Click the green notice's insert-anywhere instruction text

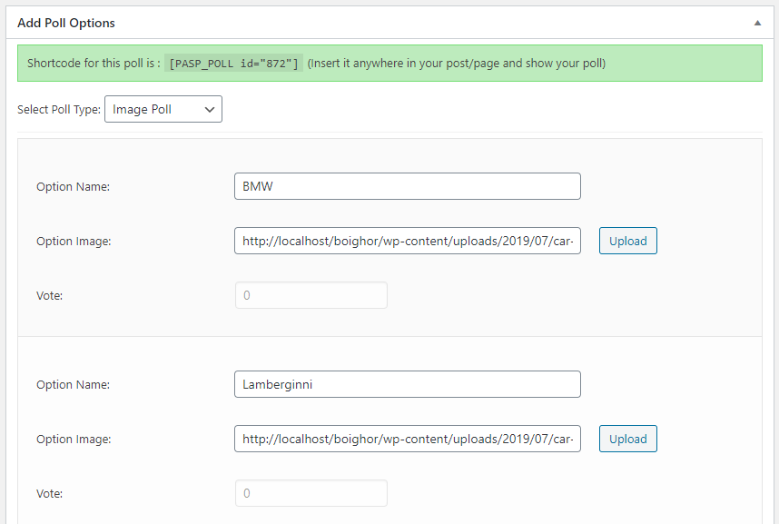[x=456, y=64]
